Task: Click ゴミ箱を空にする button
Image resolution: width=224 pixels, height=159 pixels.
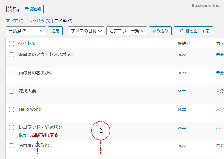Action: (193, 31)
